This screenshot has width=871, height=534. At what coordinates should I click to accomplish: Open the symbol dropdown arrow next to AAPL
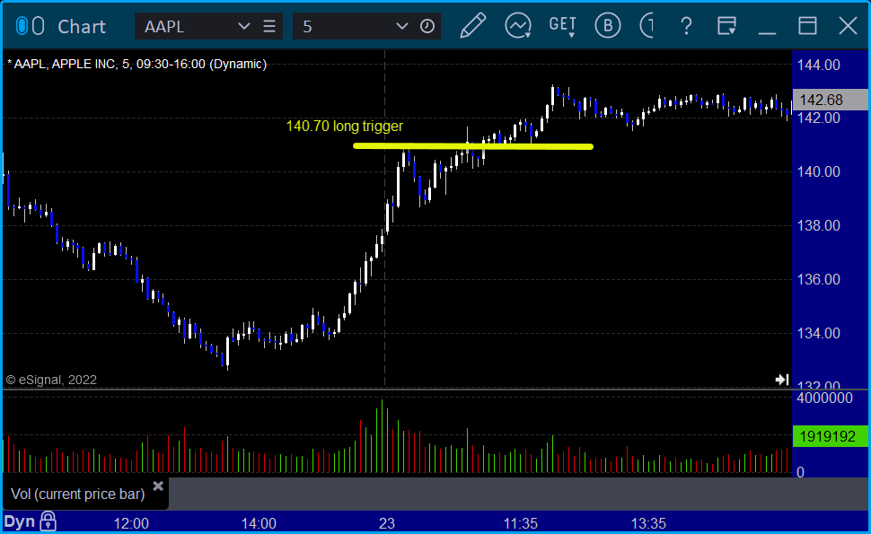[x=243, y=26]
